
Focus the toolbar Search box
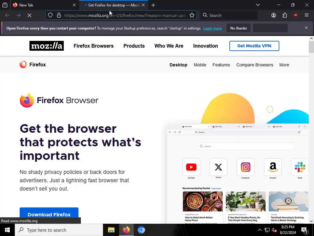tap(229, 15)
